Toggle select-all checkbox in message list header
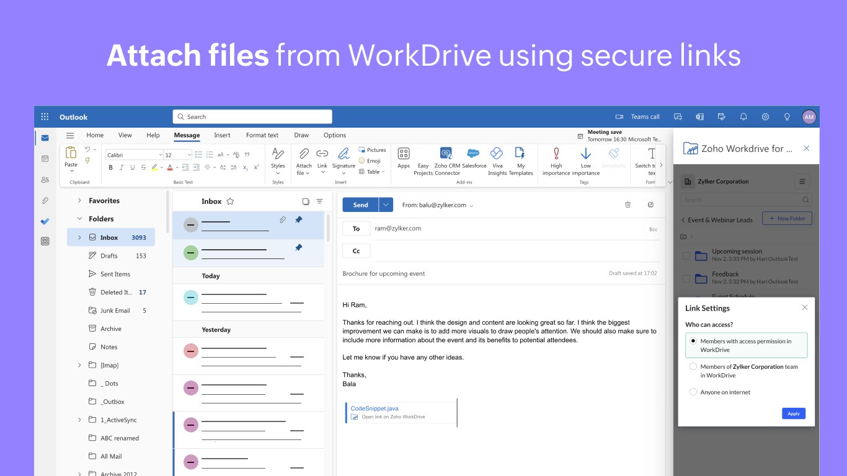847x476 pixels. pyautogui.click(x=306, y=201)
